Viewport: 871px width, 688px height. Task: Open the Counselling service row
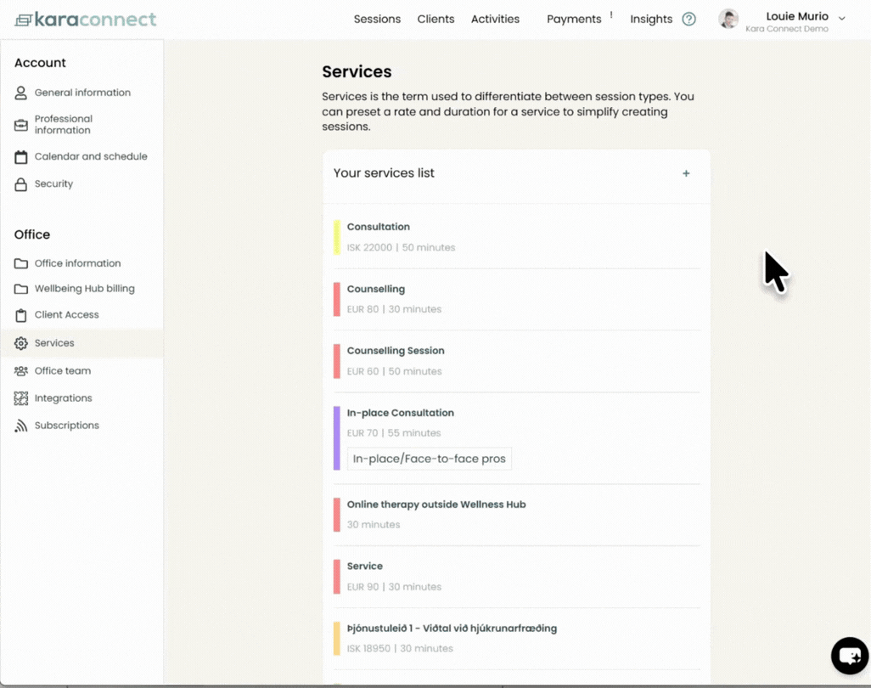click(517, 300)
